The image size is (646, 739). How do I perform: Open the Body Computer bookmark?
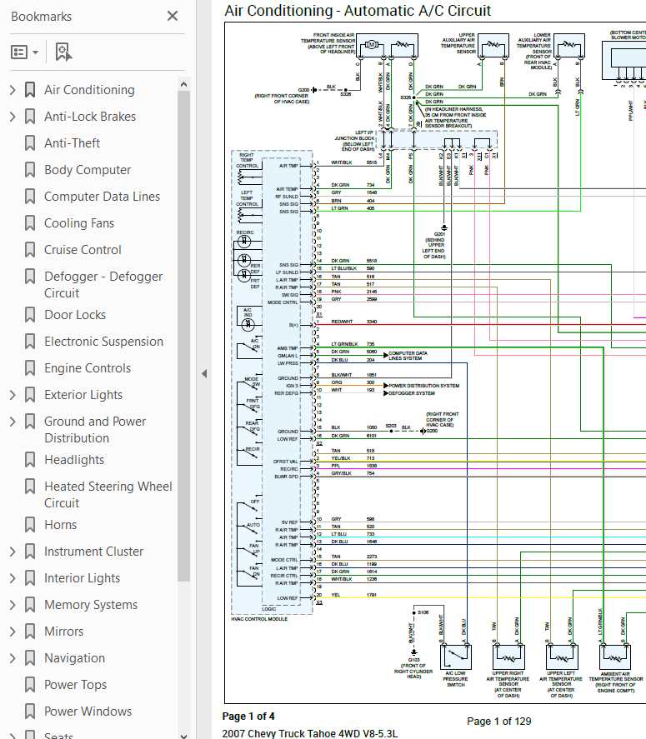coord(88,170)
